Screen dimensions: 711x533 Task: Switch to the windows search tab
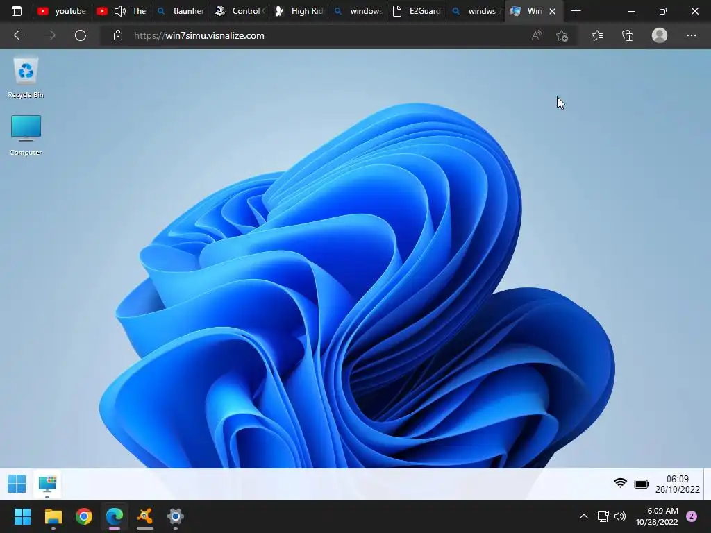point(358,11)
